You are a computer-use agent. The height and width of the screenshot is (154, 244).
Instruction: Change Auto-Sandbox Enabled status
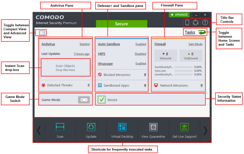pyautogui.click(x=141, y=44)
